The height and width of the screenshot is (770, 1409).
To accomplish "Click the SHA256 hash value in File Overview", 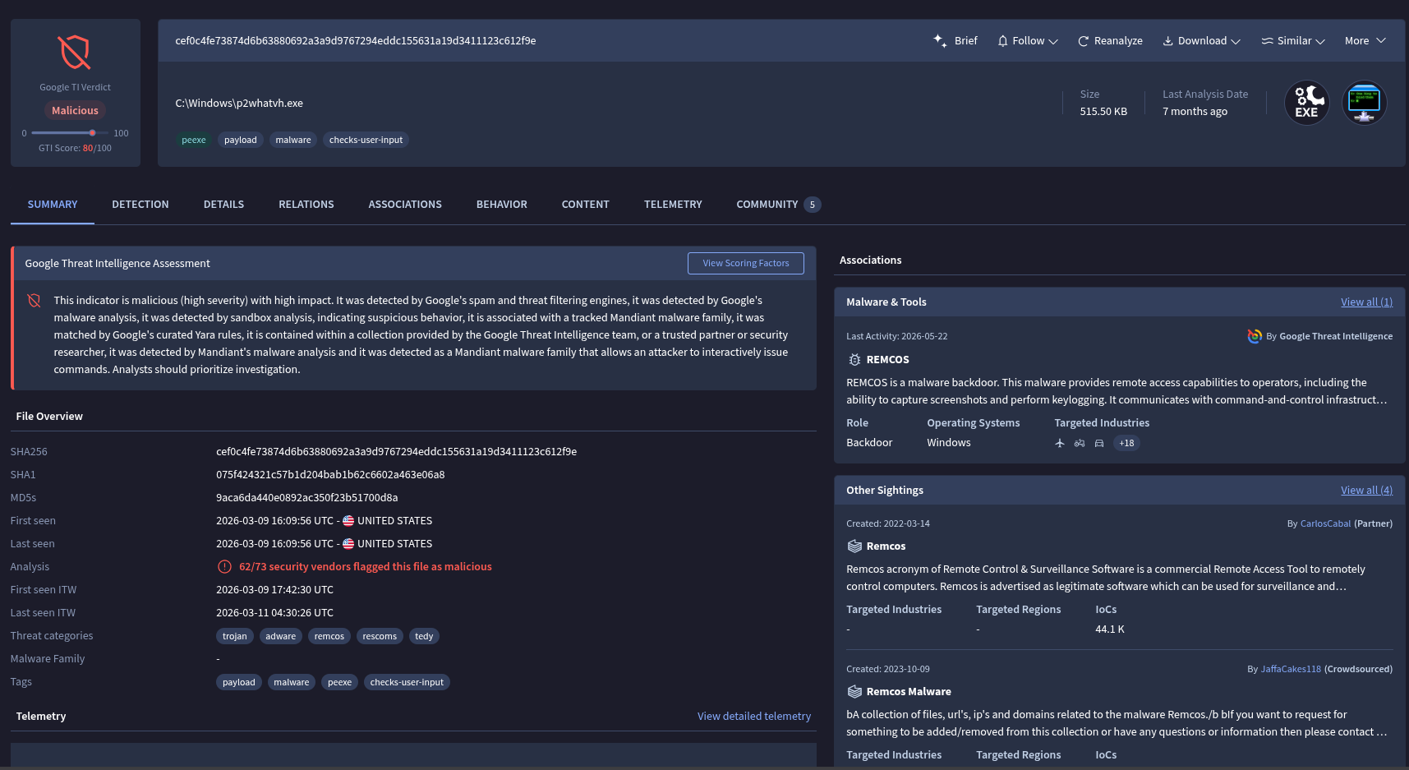I will pyautogui.click(x=396, y=452).
